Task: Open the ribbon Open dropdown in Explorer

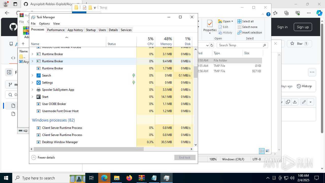Action: coord(225,21)
